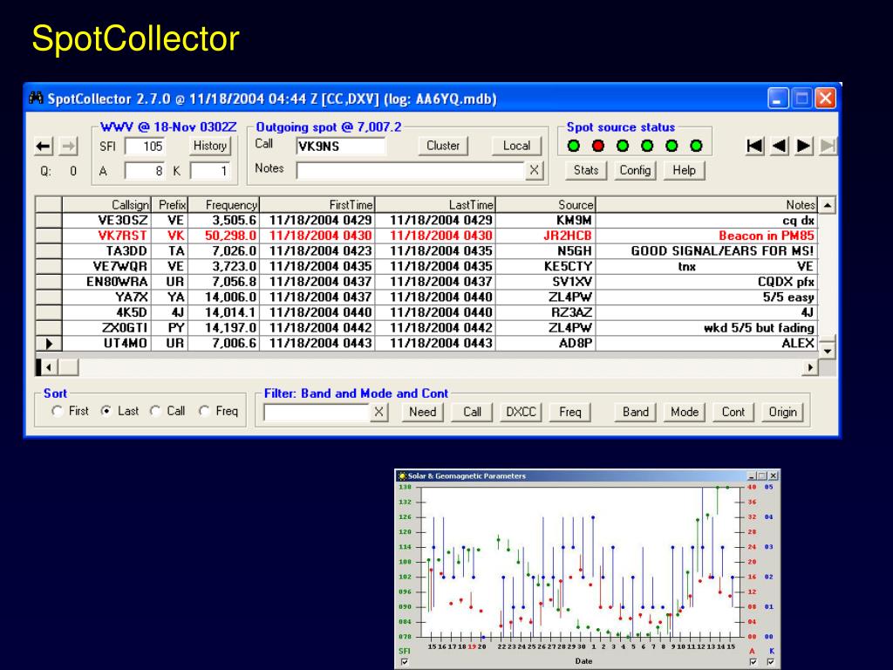Close the SpotCollector window

pyautogui.click(x=825, y=99)
